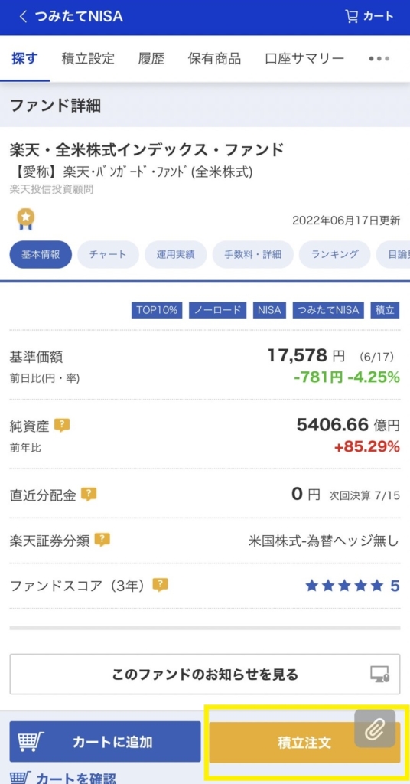This screenshot has height=784, width=410.
Task: Switch to the 履歴 tab
Action: 151,59
